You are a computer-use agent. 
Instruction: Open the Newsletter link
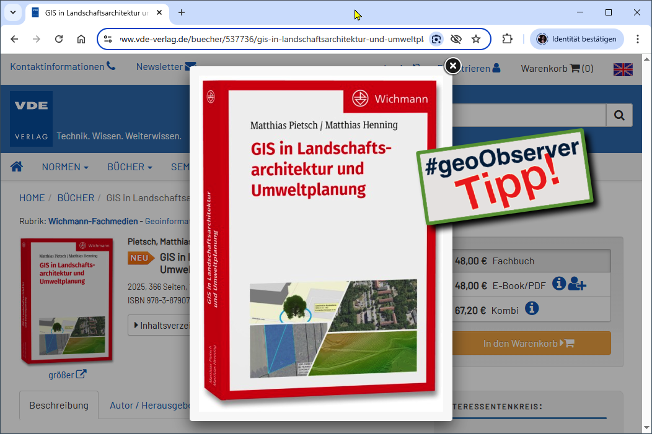166,66
